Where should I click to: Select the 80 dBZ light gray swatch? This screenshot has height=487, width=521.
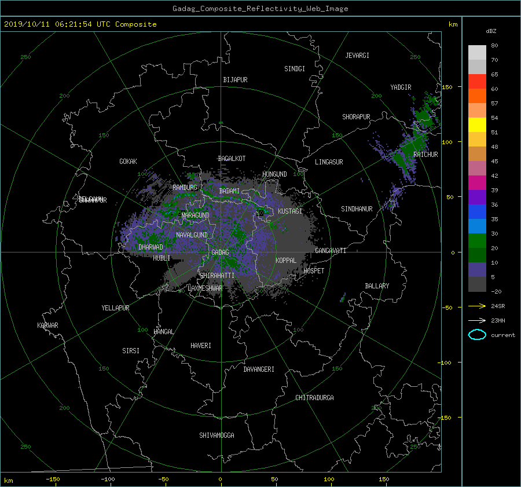click(477, 52)
